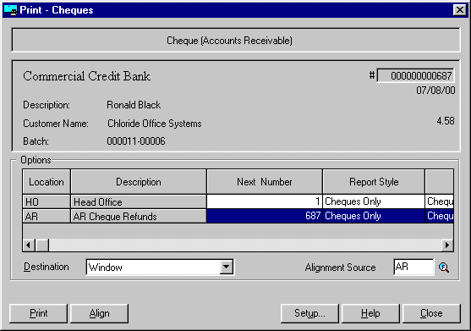Click the Chloride Office Systems customer name

155,124
